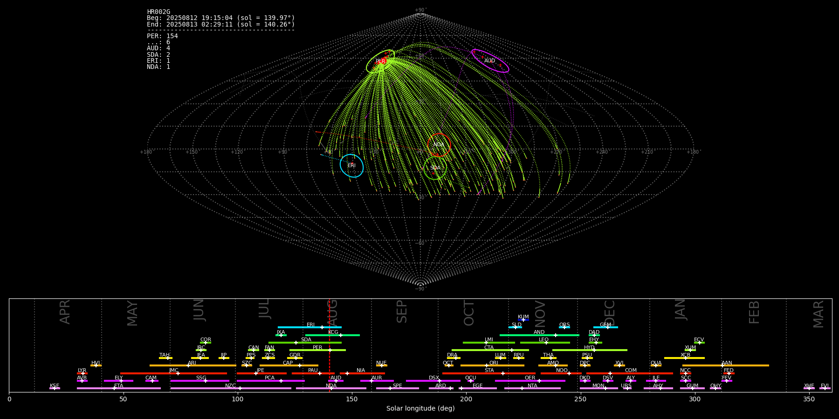The image size is (839, 419).
Task: Click the TAH shower label
Action: point(165,355)
